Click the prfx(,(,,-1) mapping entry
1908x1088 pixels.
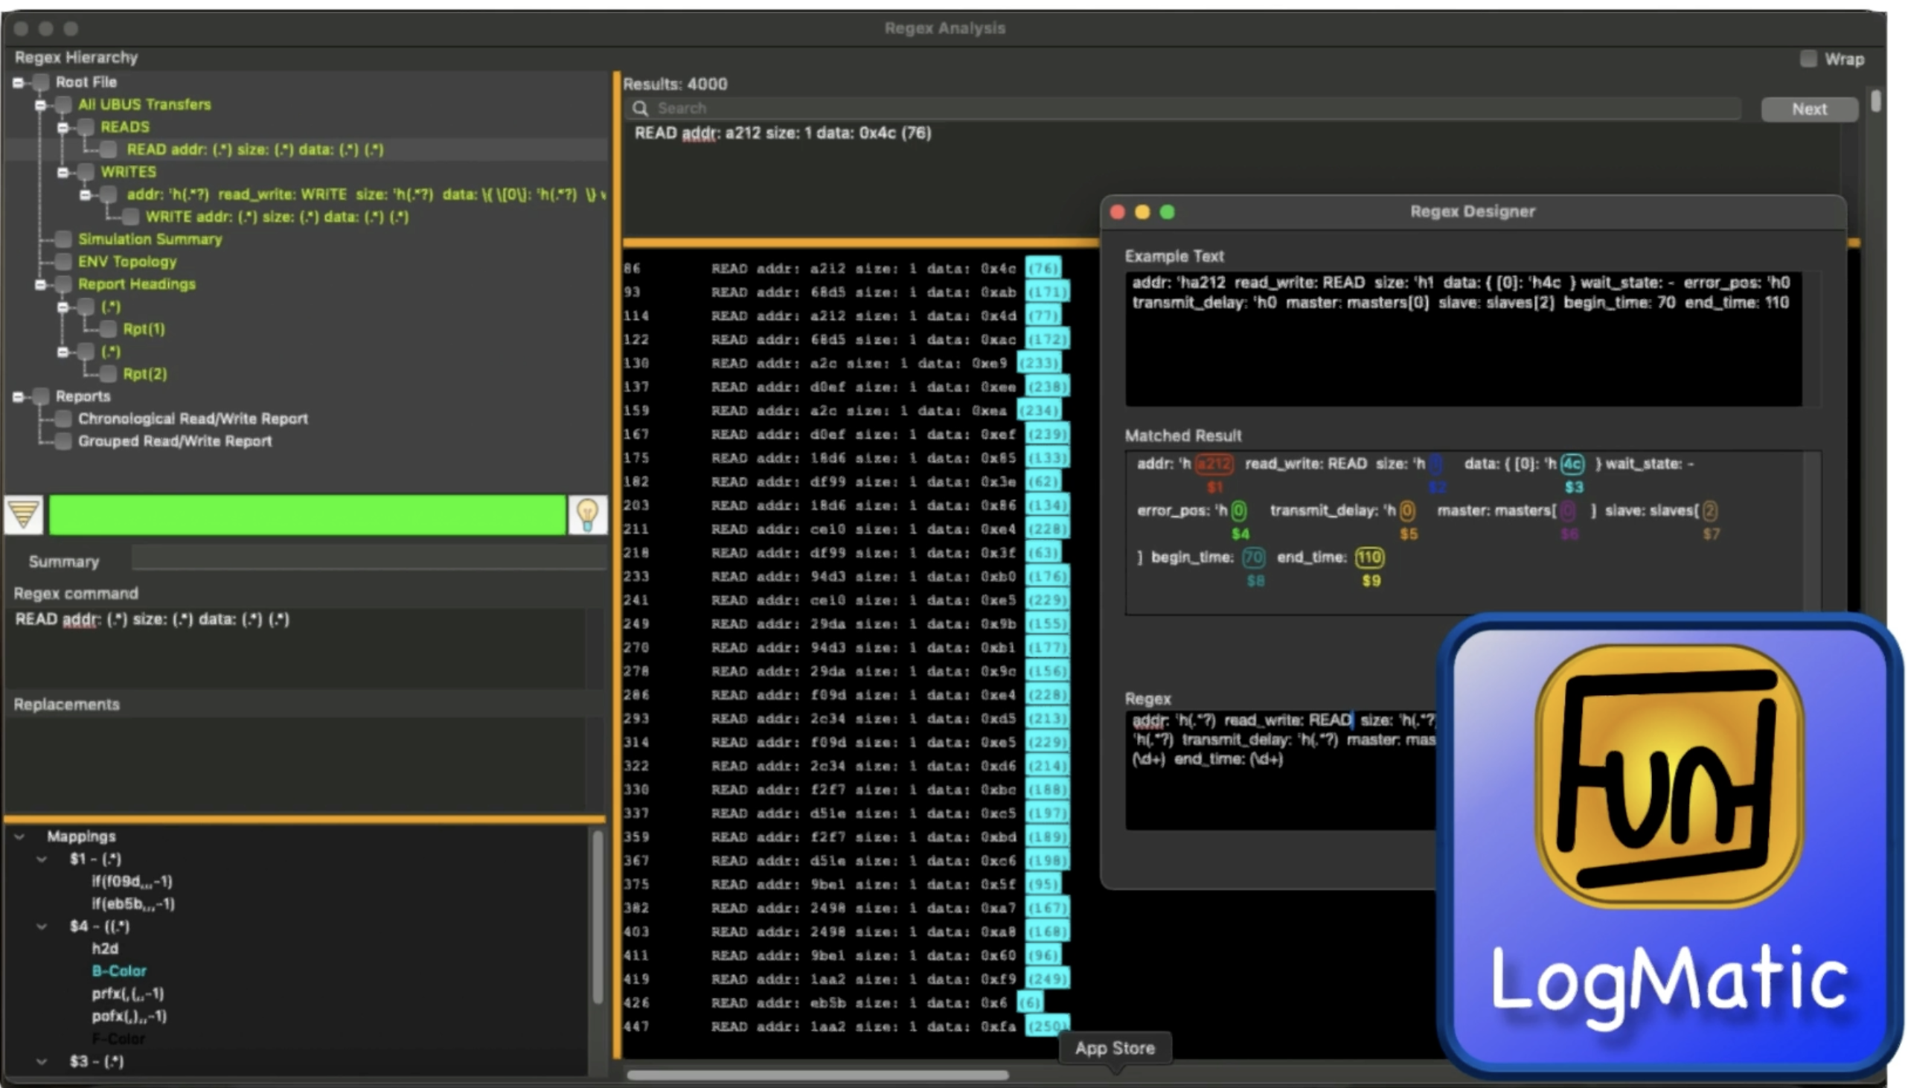point(128,993)
